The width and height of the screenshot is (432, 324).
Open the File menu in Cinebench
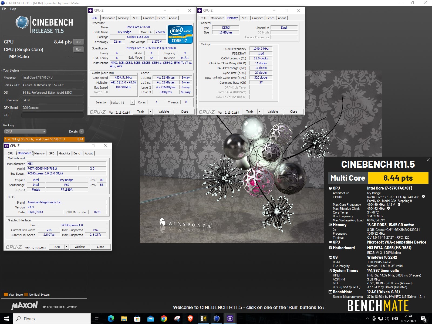pyautogui.click(x=4, y=9)
